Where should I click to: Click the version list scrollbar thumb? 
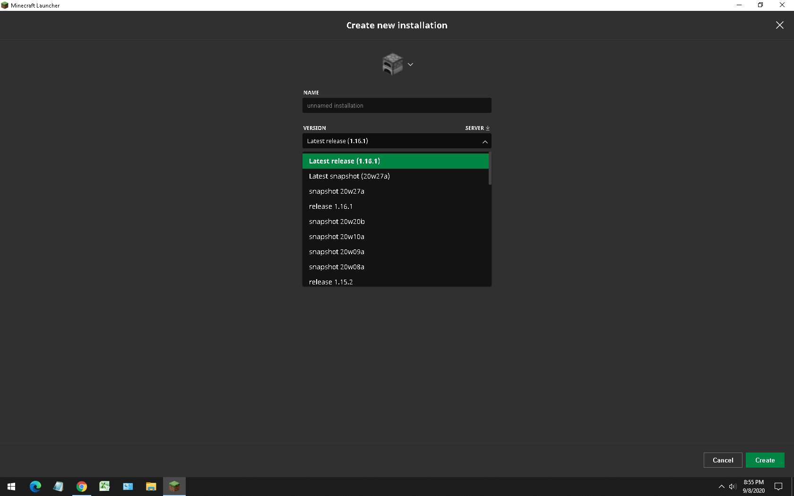490,168
